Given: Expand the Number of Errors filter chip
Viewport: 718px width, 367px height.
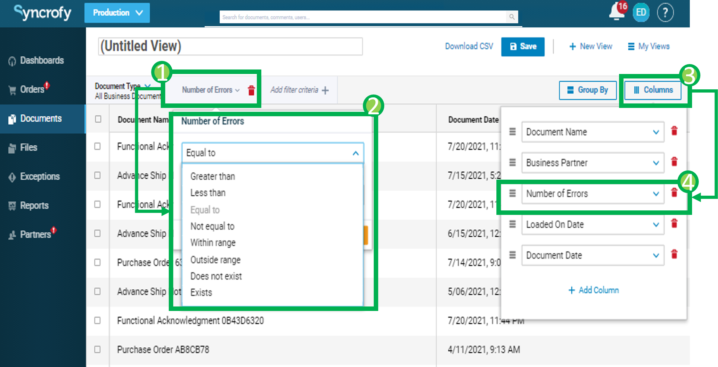Looking at the screenshot, I should [x=210, y=90].
